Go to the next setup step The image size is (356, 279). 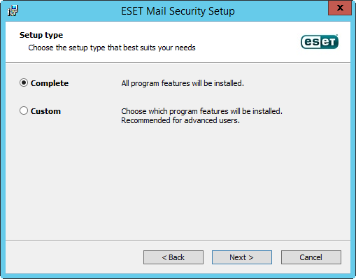tap(242, 257)
